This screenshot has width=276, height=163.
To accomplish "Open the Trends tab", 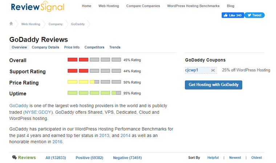I will 115,47.
